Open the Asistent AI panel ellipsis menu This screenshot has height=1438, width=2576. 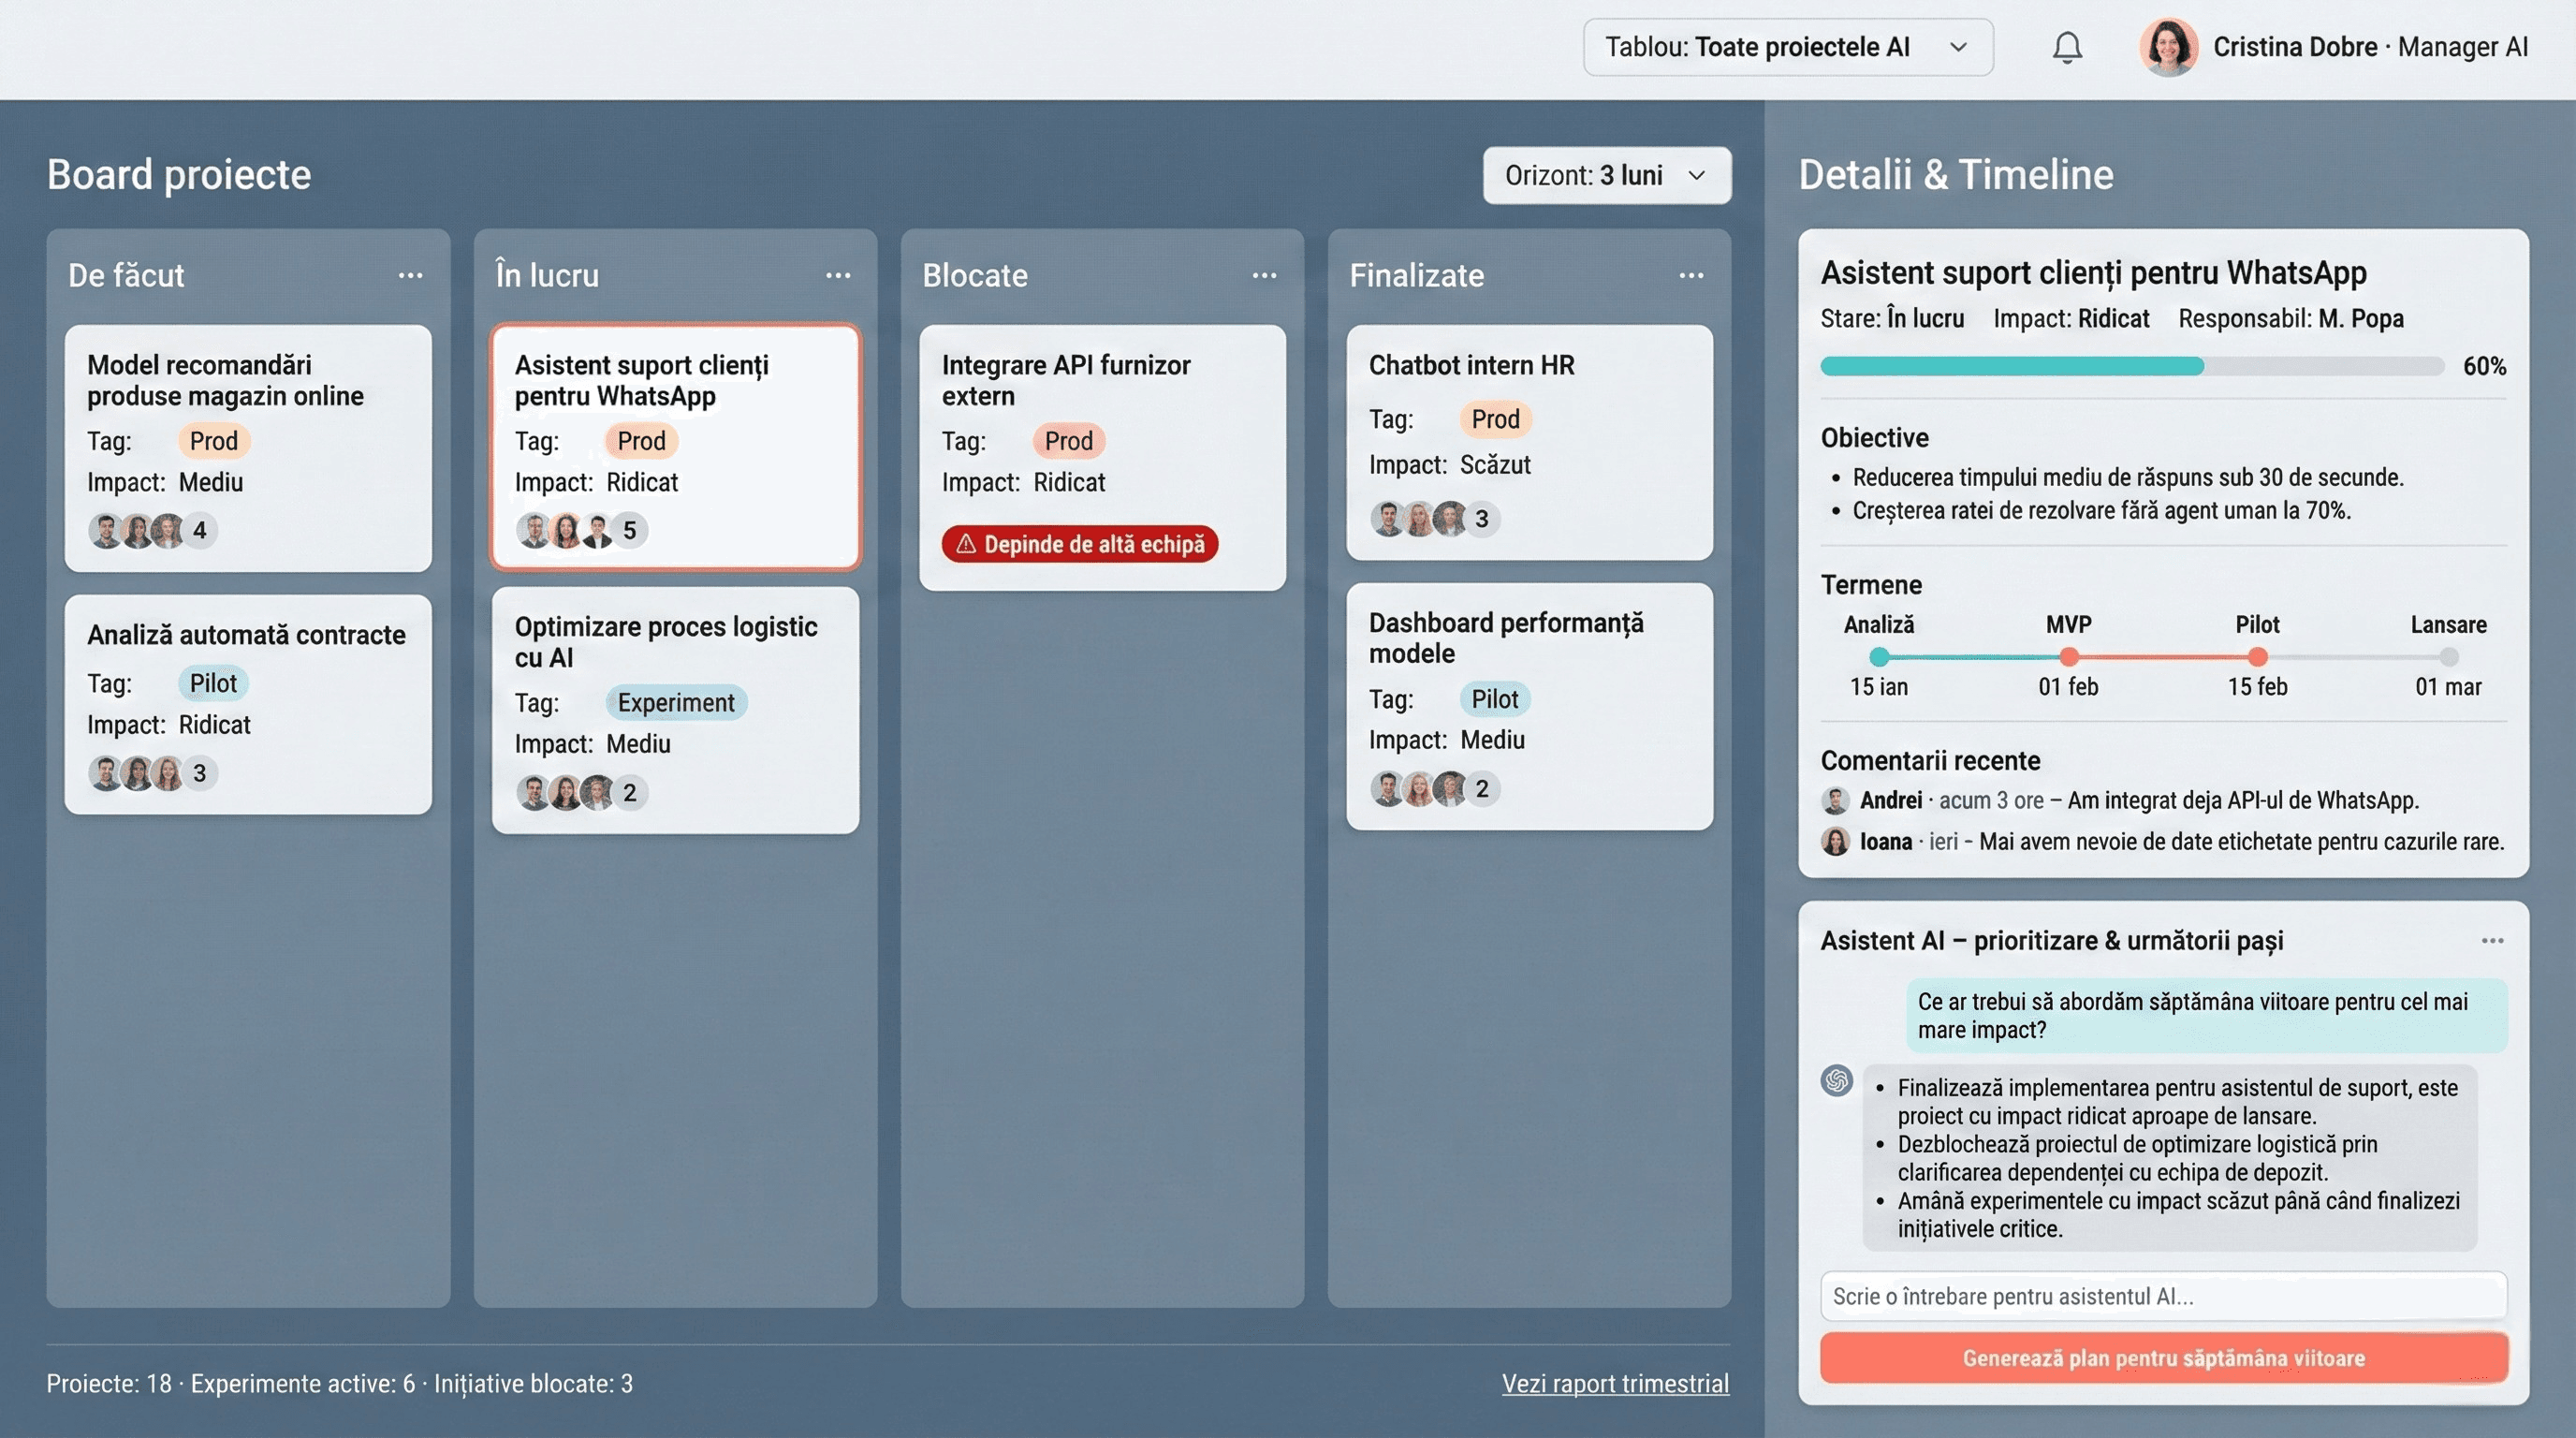pyautogui.click(x=2493, y=940)
